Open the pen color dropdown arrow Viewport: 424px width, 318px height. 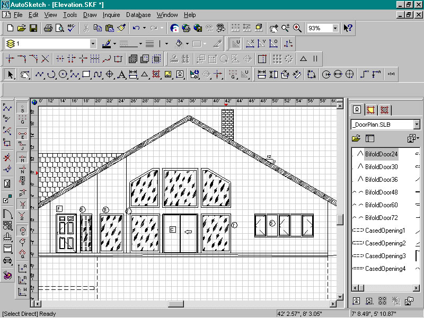pyautogui.click(x=114, y=43)
